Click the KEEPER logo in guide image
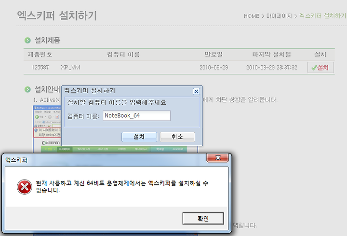Viewport: 347px width, 236px height. point(51,143)
